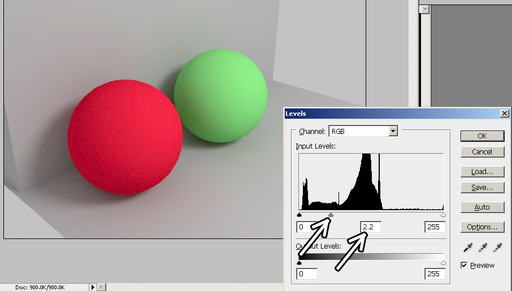
Task: Click the vertical scrollbar up arrow
Action: pos(425,9)
